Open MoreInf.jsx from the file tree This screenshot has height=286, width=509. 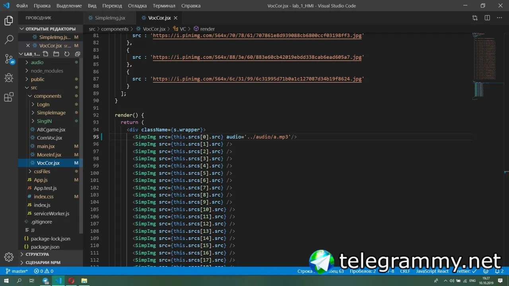coord(49,155)
